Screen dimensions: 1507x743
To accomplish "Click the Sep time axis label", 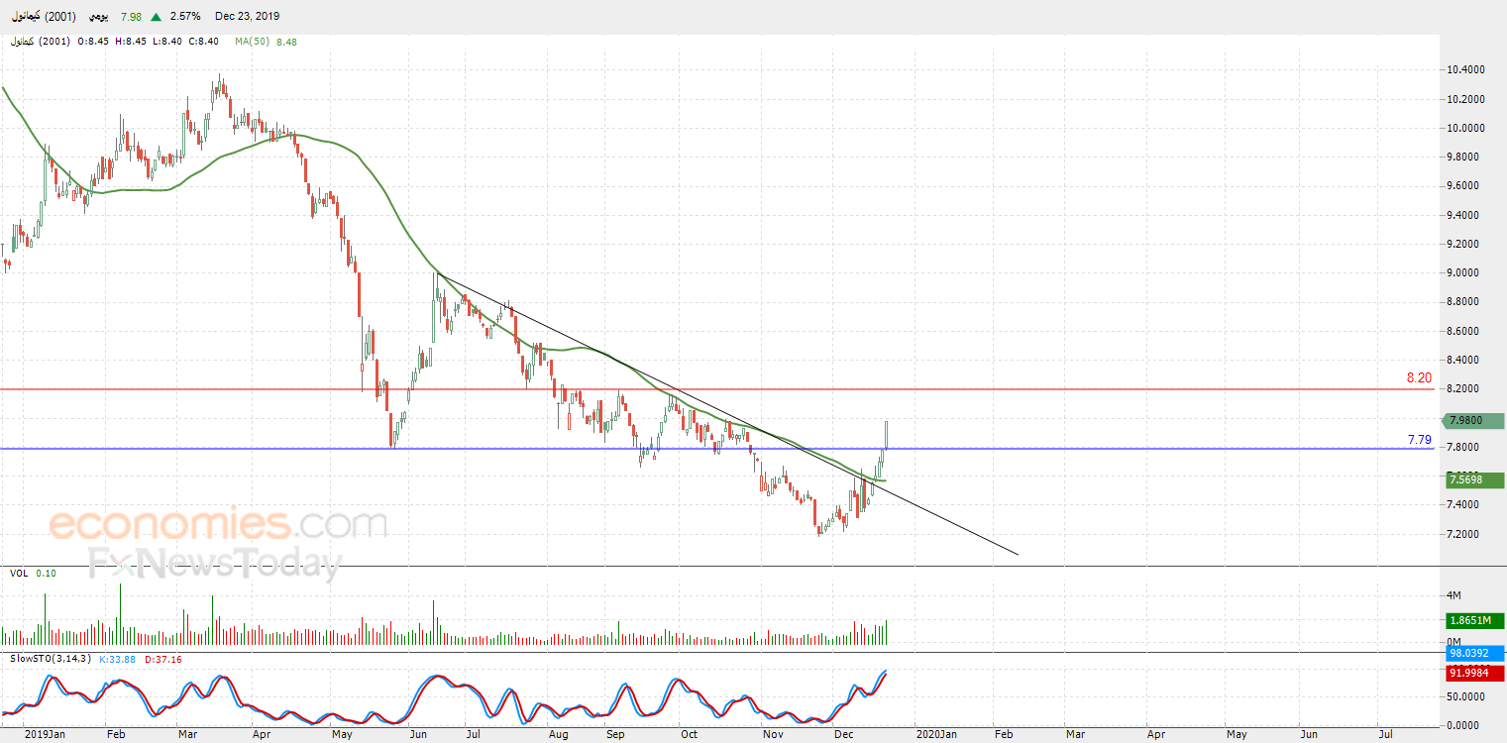I will [616, 734].
